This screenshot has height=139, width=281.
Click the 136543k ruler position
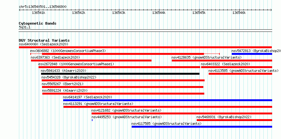(119, 13)
